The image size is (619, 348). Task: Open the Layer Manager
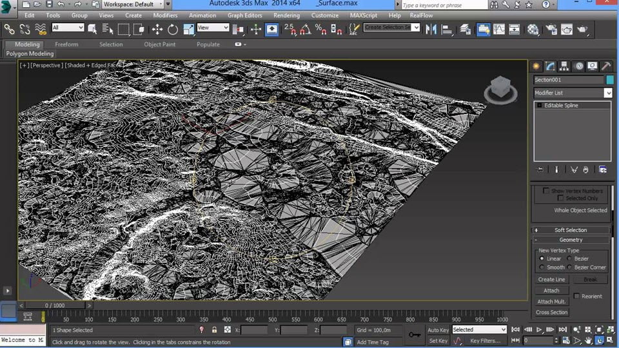465,29
